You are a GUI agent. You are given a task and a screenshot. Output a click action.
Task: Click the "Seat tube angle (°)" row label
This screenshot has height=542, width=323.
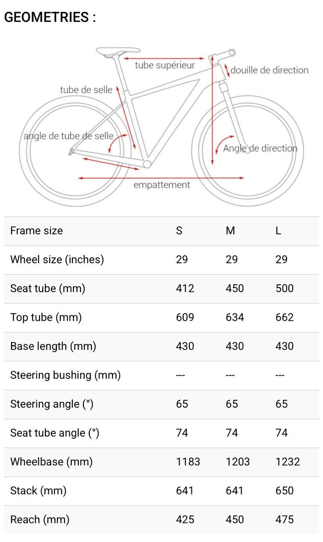pyautogui.click(x=55, y=433)
